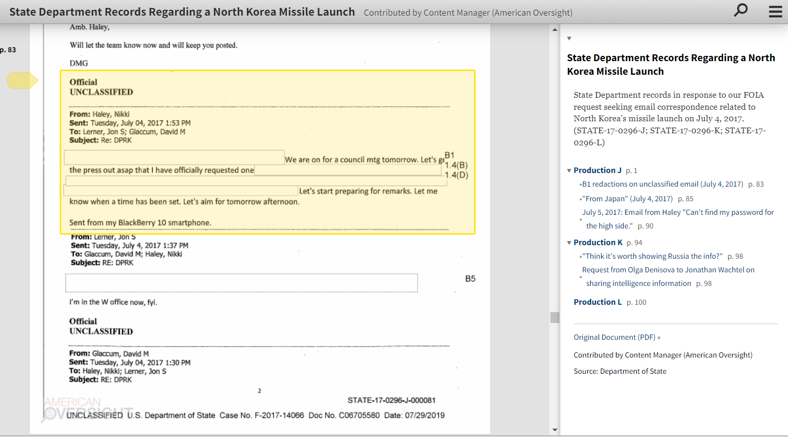788x437 pixels.
Task: Download Original Document (PDF)
Action: point(617,337)
